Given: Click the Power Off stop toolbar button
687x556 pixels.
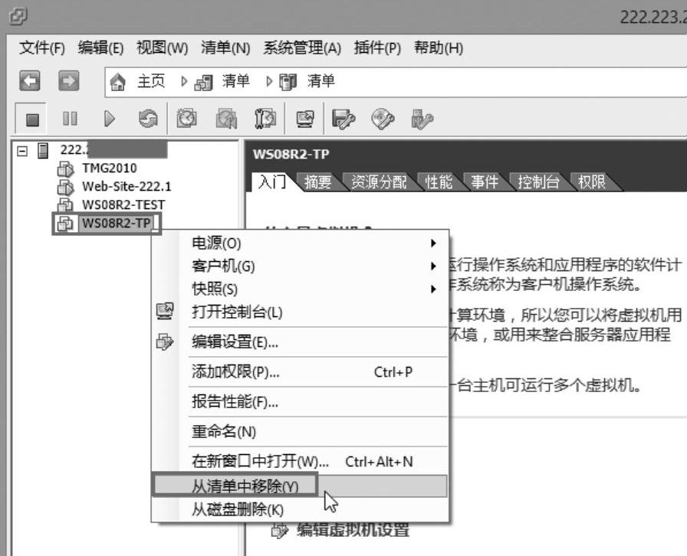Looking at the screenshot, I should point(32,119).
